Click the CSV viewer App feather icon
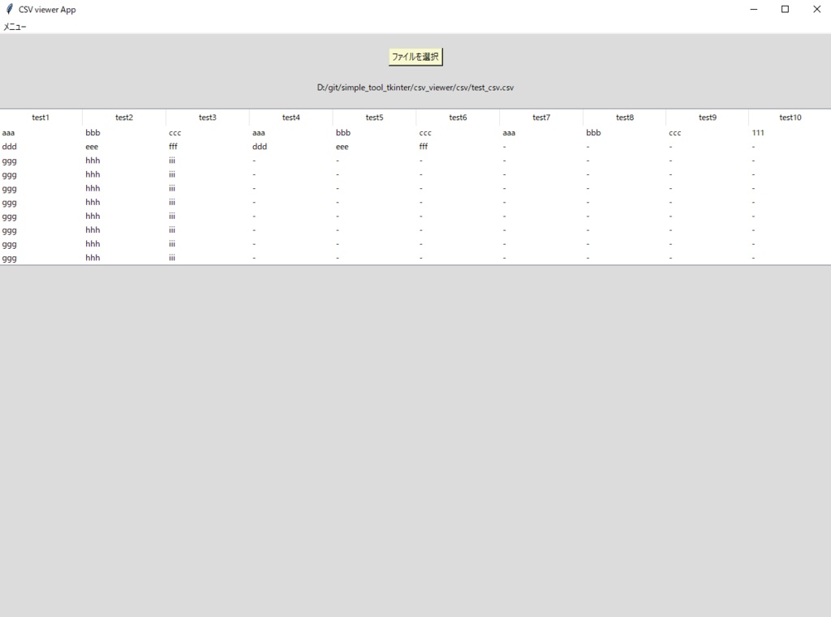Viewport: 831px width, 617px height. [x=9, y=9]
